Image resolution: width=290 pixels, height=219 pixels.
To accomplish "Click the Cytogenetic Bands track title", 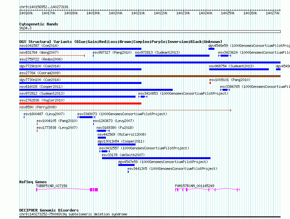I will coord(39,24).
